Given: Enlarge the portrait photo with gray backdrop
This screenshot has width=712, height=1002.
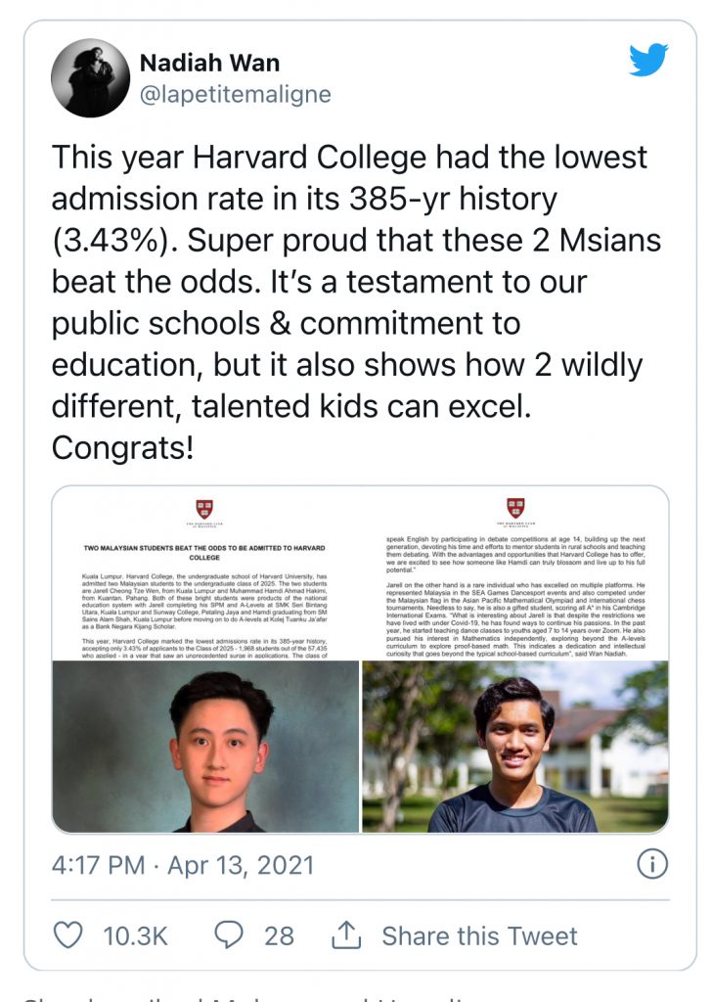Looking at the screenshot, I should [x=205, y=749].
